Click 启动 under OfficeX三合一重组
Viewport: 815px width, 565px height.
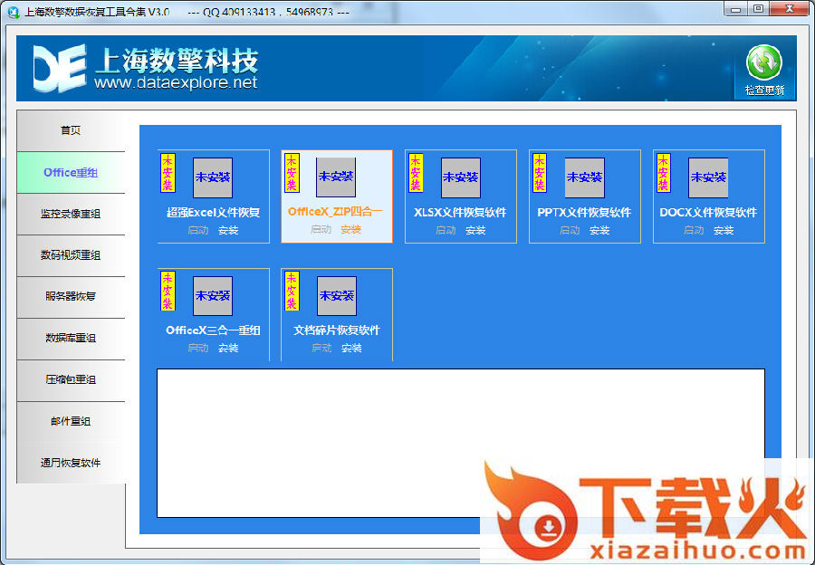tap(198, 349)
